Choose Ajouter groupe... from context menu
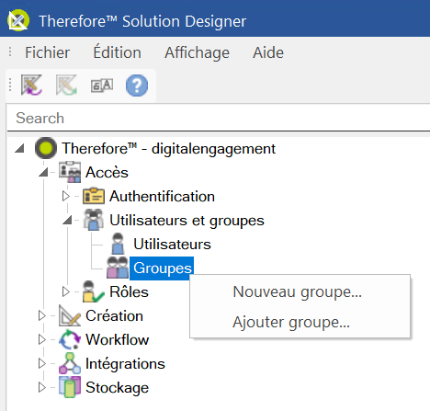 pyautogui.click(x=291, y=322)
